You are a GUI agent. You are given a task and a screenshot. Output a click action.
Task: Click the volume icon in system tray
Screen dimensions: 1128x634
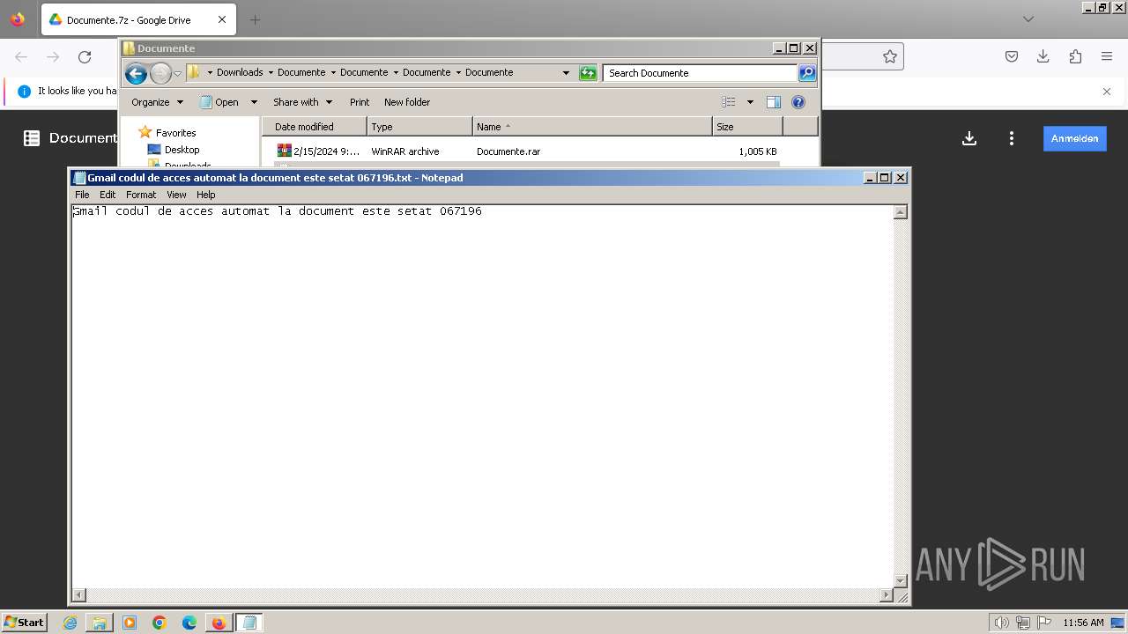click(1002, 623)
